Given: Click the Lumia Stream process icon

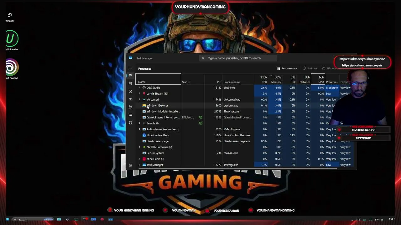Looking at the screenshot, I should pyautogui.click(x=144, y=94).
